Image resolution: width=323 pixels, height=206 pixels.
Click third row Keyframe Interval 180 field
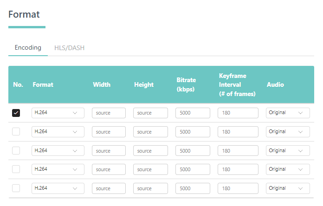click(238, 151)
